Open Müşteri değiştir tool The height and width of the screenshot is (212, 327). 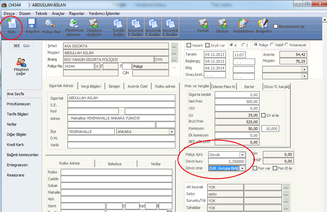tap(94, 27)
